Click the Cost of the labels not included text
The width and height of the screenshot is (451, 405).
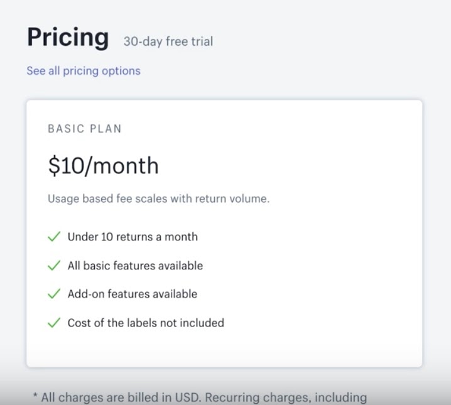(146, 323)
